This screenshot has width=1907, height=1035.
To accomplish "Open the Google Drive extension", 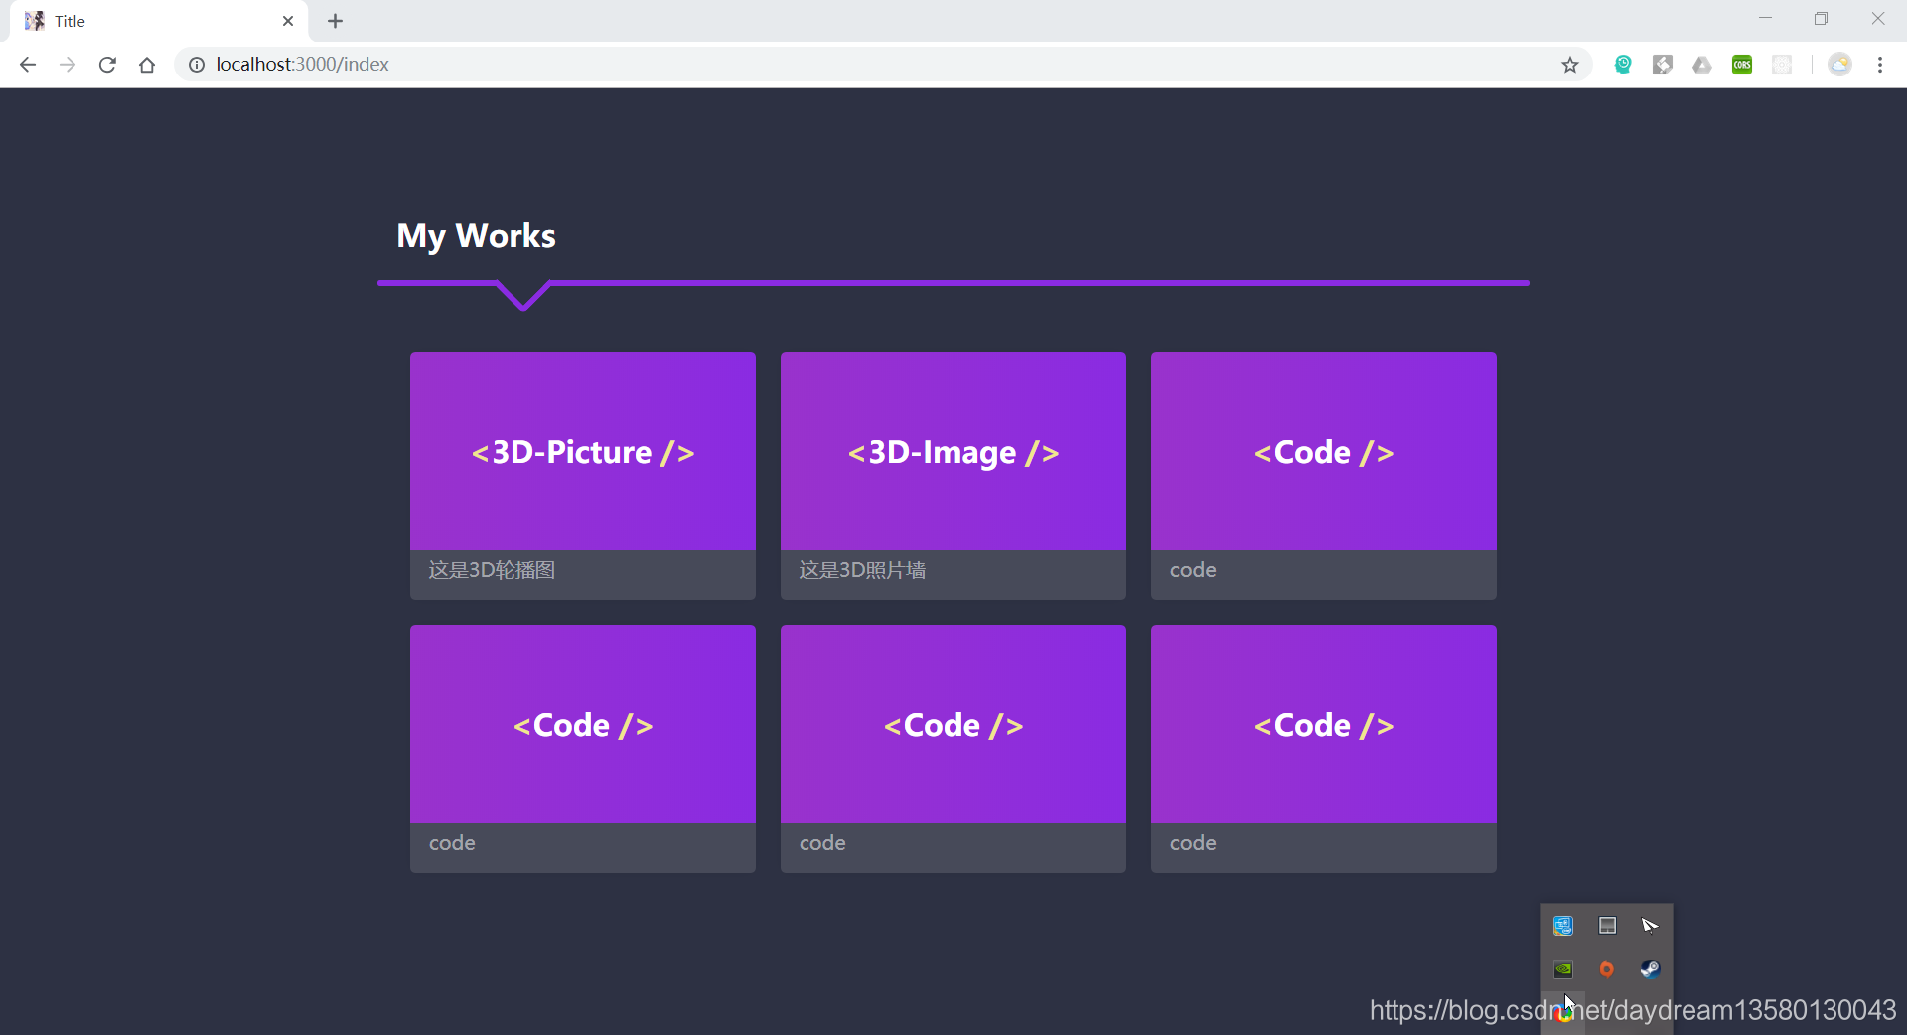I will [x=1702, y=65].
